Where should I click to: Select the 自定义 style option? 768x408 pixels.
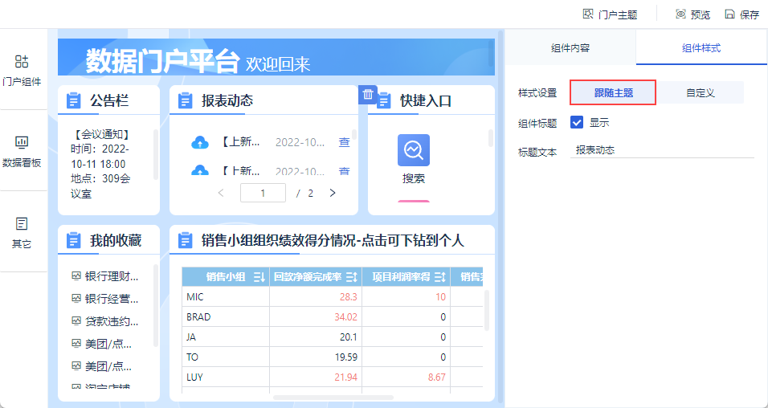click(x=701, y=92)
